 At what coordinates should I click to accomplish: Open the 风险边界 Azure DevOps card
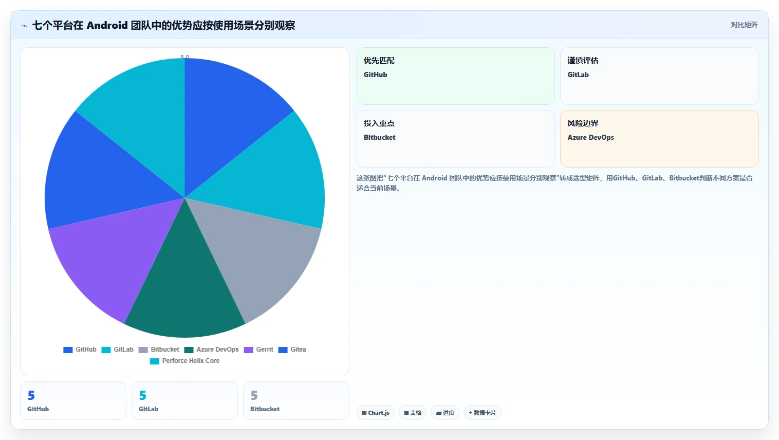(659, 139)
